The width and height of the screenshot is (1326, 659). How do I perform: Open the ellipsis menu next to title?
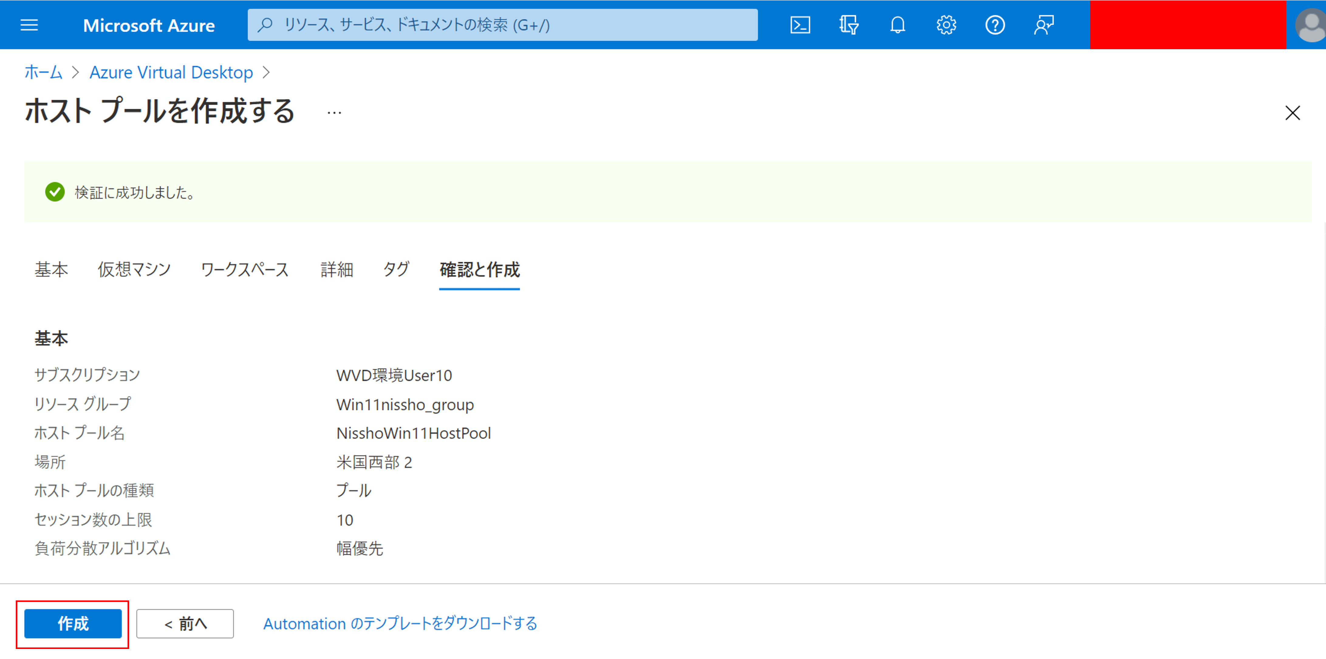tap(334, 113)
